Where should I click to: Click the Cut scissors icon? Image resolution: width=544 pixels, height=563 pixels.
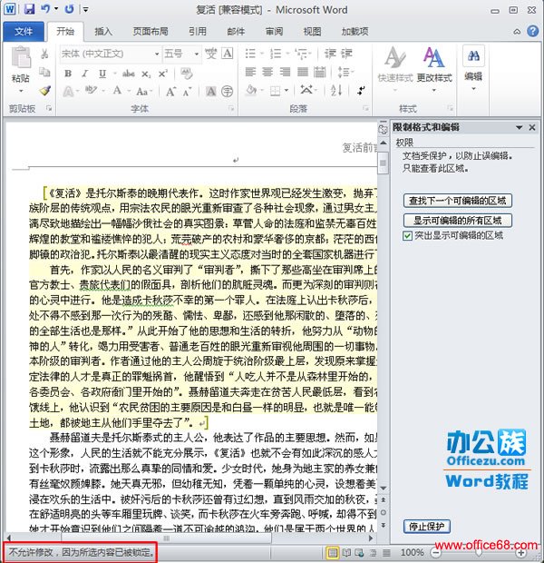coord(44,54)
